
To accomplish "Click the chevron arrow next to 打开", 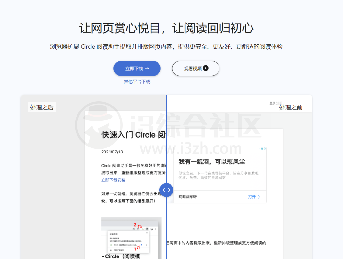I will point(259,197).
